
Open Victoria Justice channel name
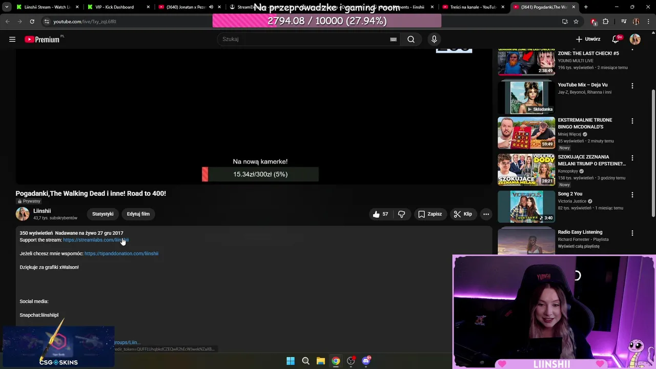click(x=572, y=201)
